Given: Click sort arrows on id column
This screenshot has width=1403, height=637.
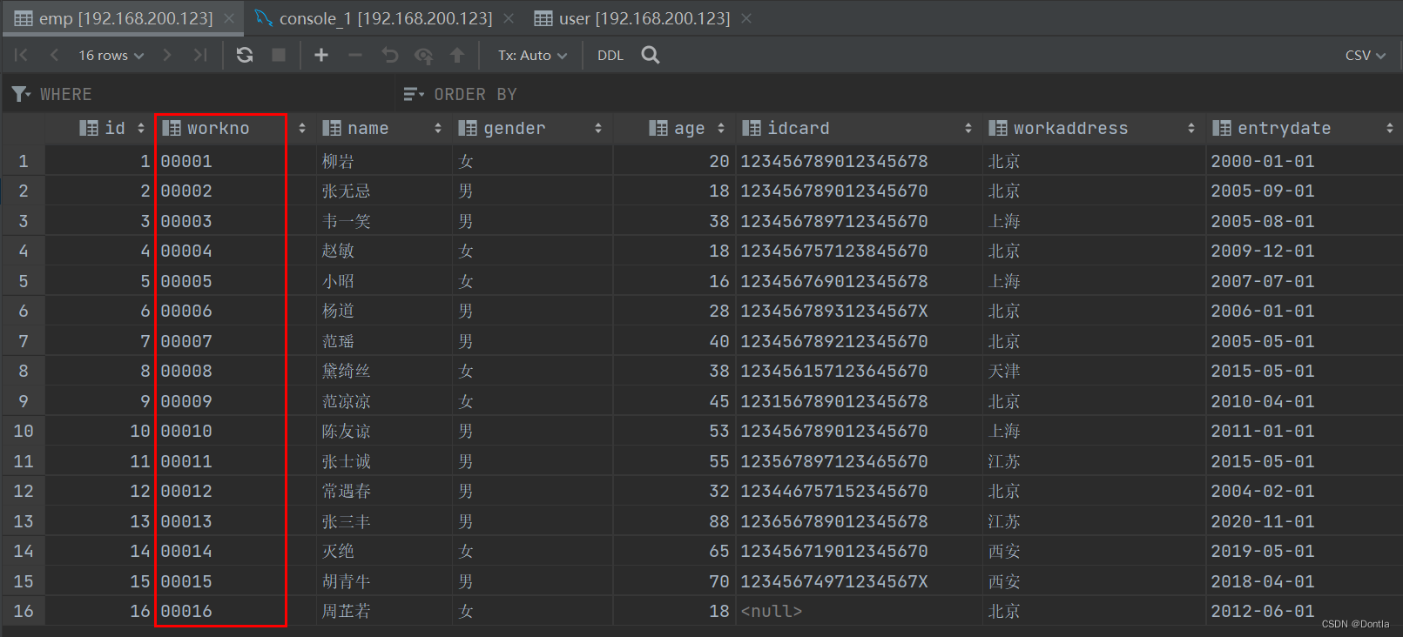Looking at the screenshot, I should 141,128.
